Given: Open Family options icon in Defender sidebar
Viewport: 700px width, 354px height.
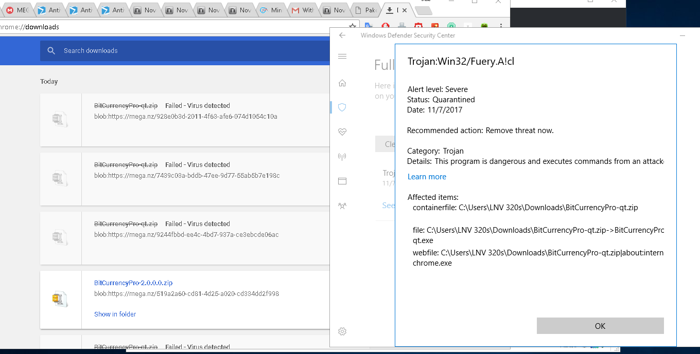Looking at the screenshot, I should [342, 206].
